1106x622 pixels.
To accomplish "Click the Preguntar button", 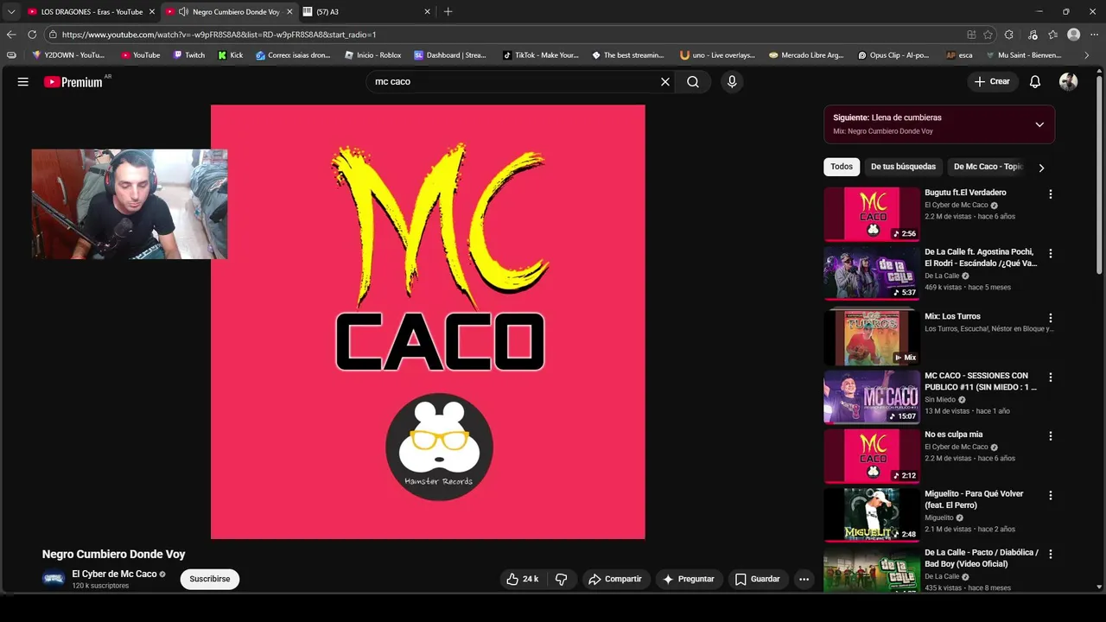I will point(689,580).
